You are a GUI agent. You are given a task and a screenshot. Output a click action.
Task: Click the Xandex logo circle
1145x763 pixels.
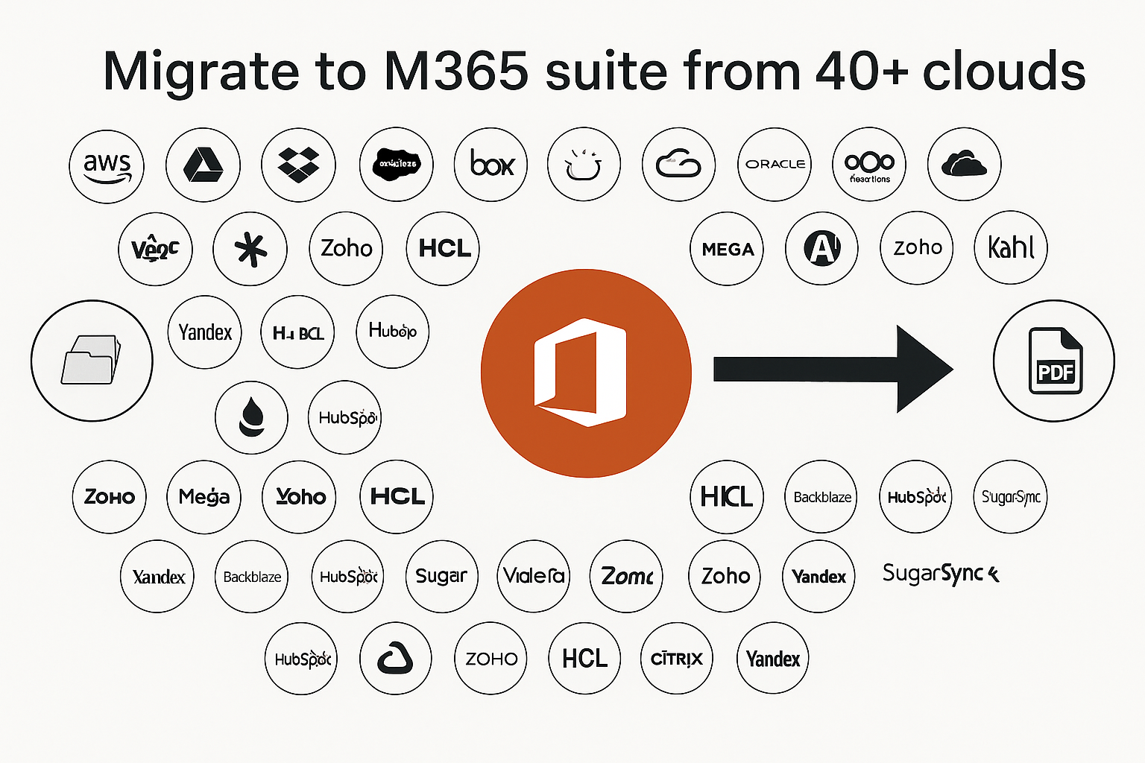tap(157, 576)
